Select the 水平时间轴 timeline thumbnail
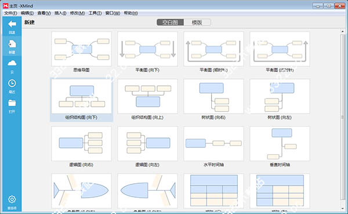Viewport: 348px width, 214px height. pos(213,144)
